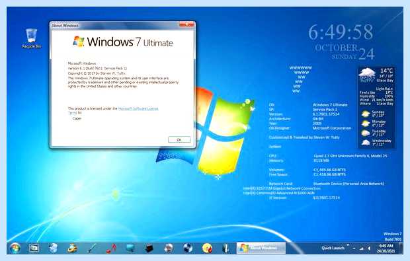Select the Monday forecast row
The image size is (410, 261).
[x=374, y=123]
